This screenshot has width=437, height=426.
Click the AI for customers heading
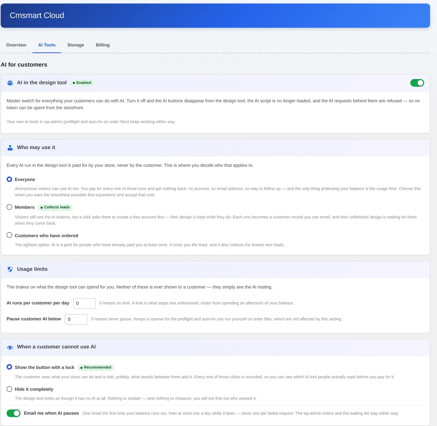(24, 65)
